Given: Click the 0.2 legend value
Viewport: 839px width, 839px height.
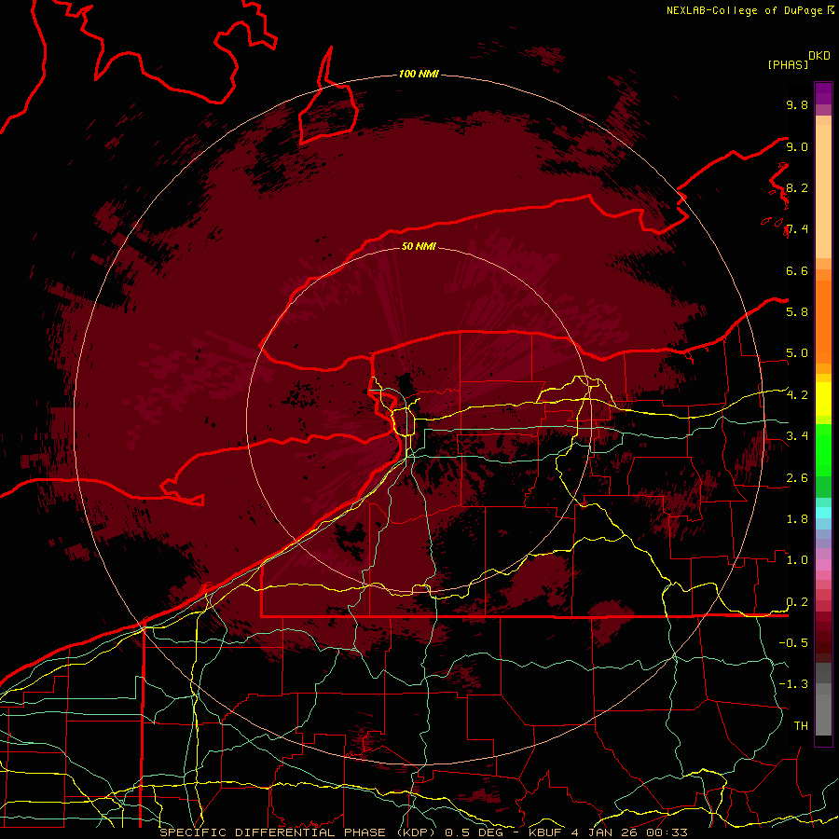Looking at the screenshot, I should tap(797, 602).
